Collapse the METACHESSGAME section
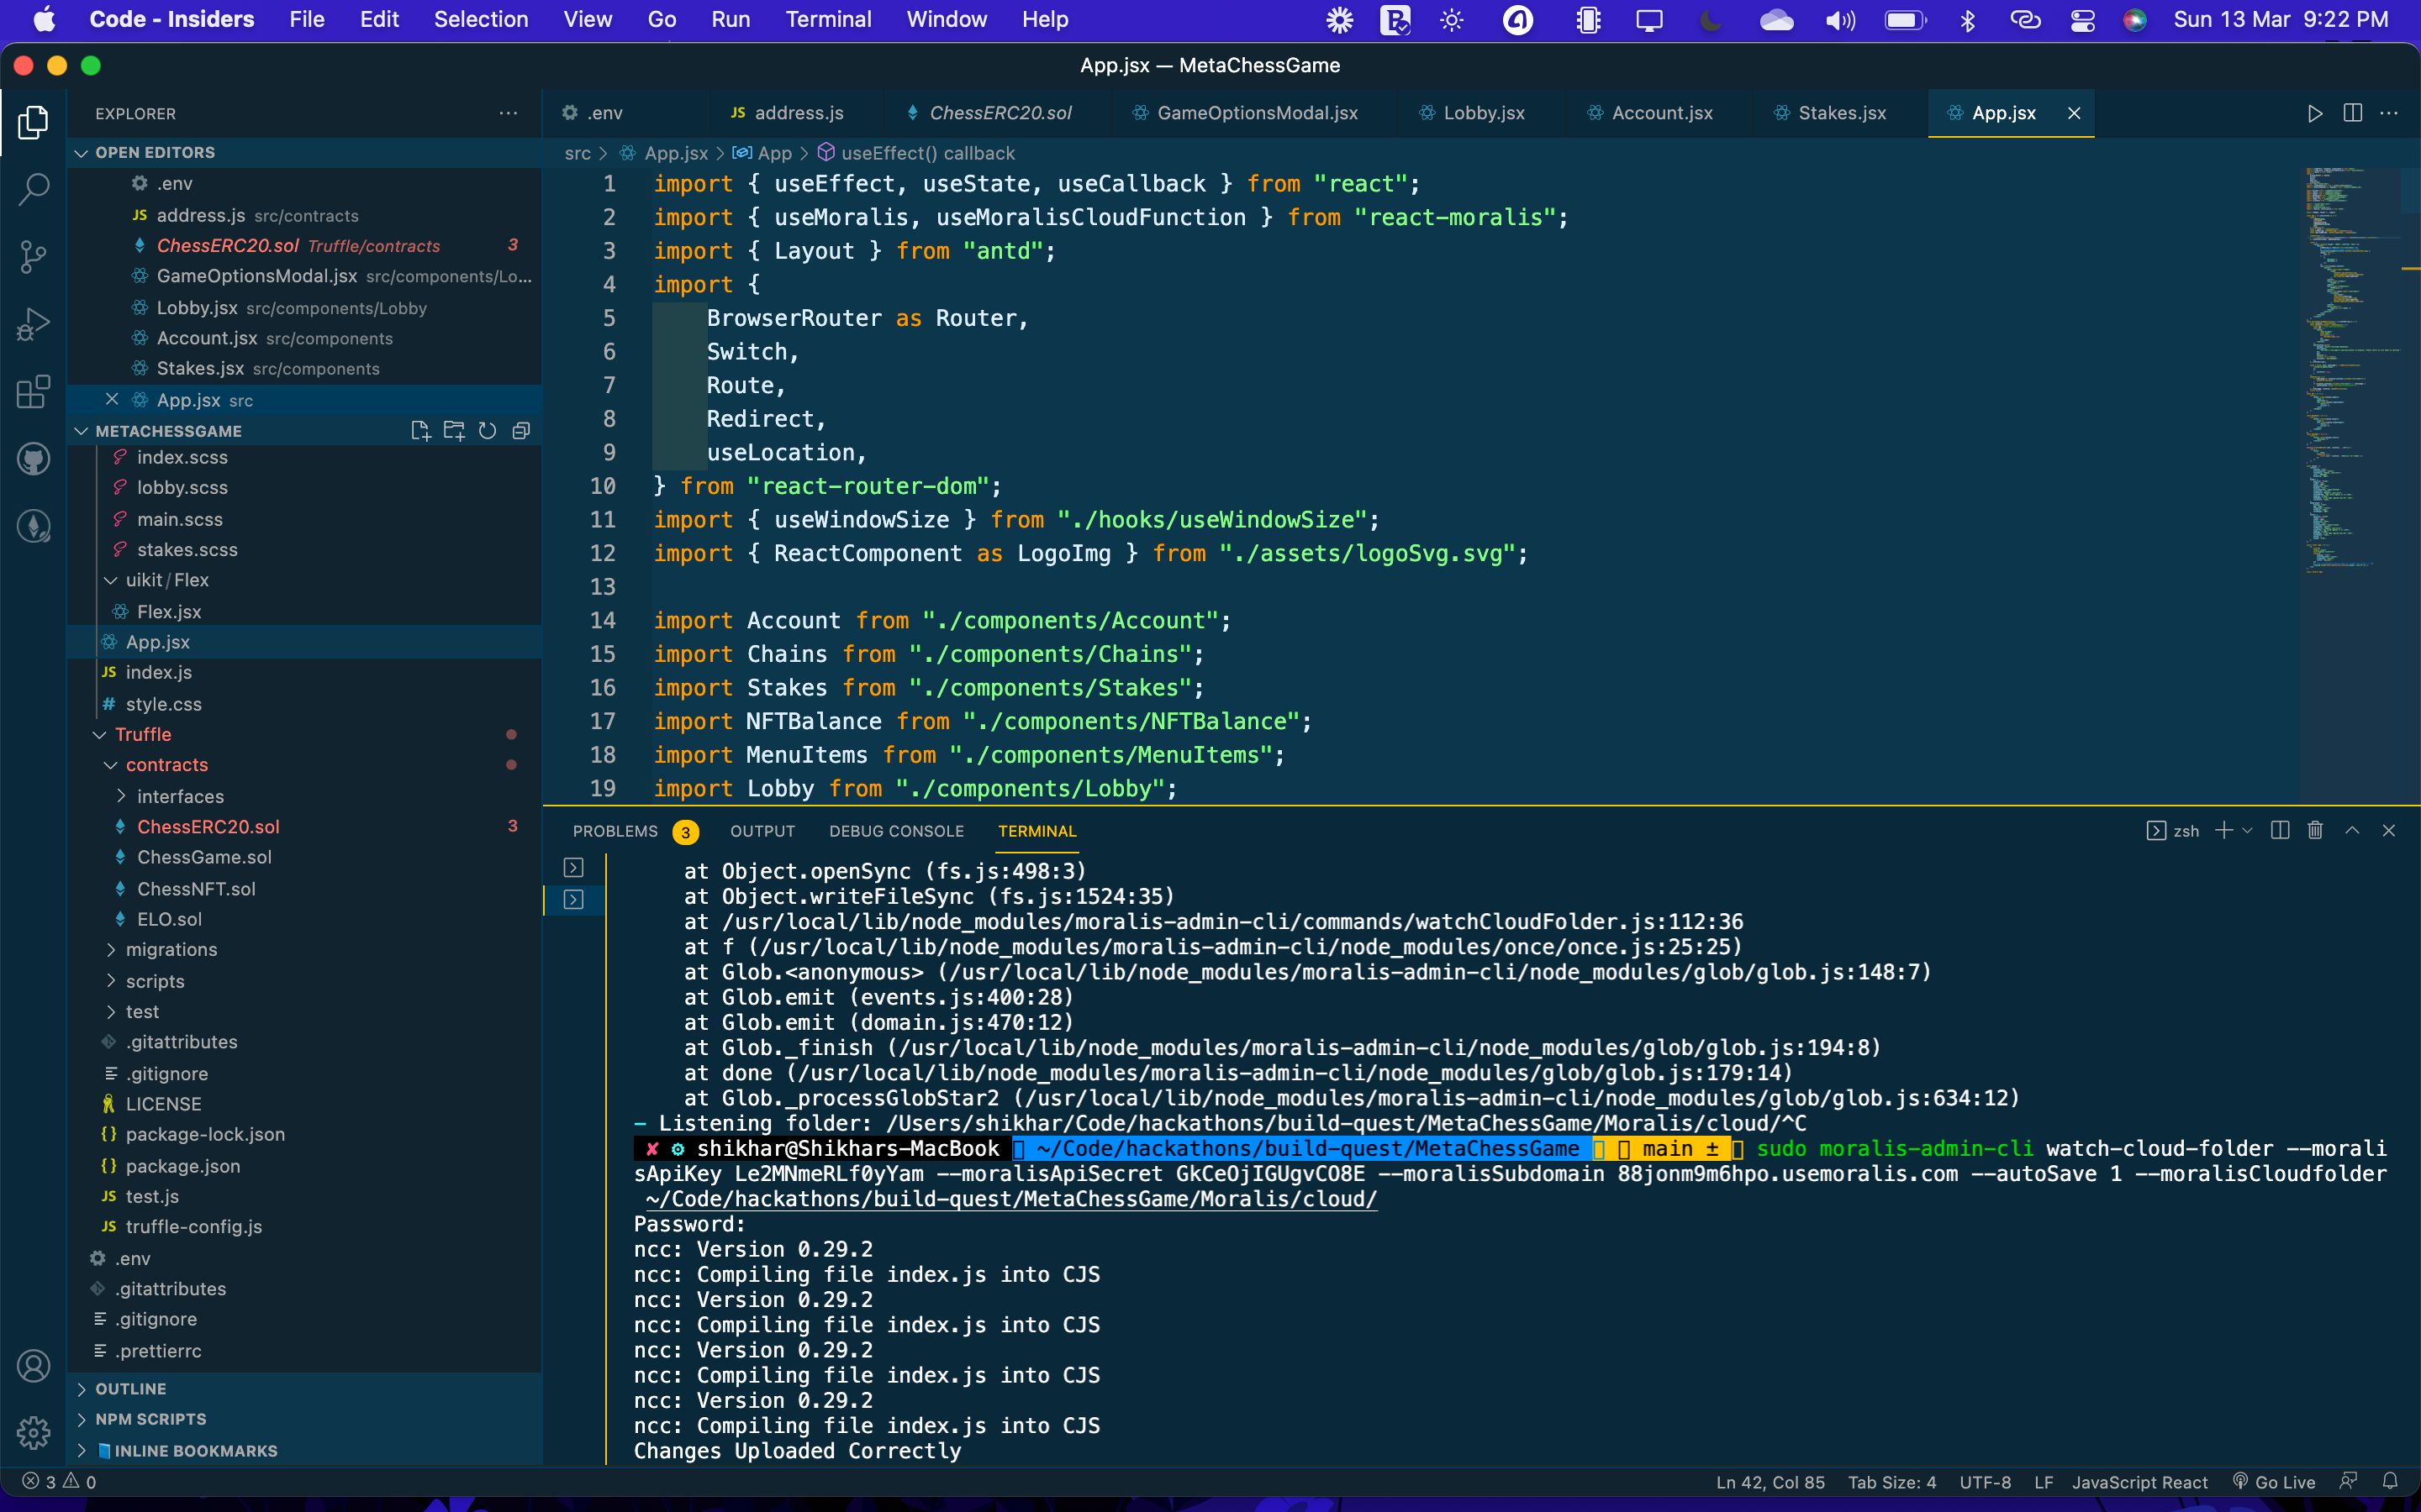 [x=81, y=431]
